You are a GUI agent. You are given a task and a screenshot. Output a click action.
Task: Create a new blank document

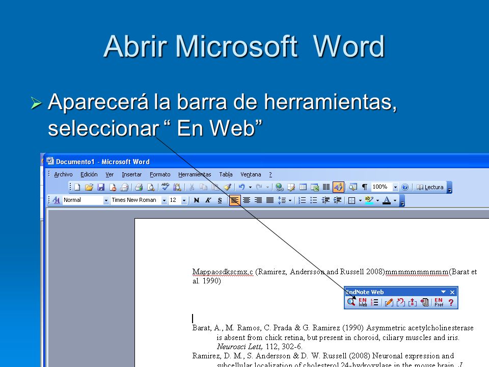(77, 187)
